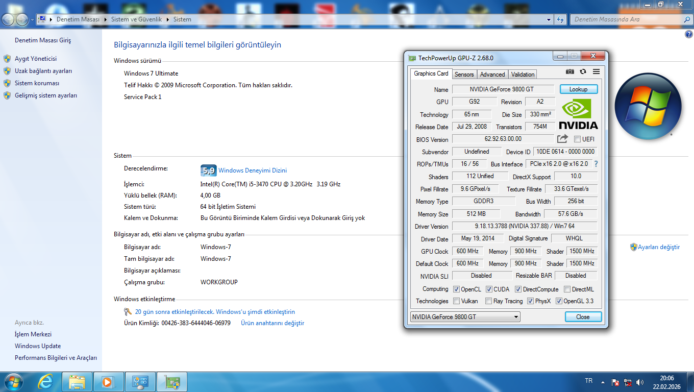Toggle the Ray Tracing checkbox
This screenshot has height=392, width=694.
click(488, 301)
